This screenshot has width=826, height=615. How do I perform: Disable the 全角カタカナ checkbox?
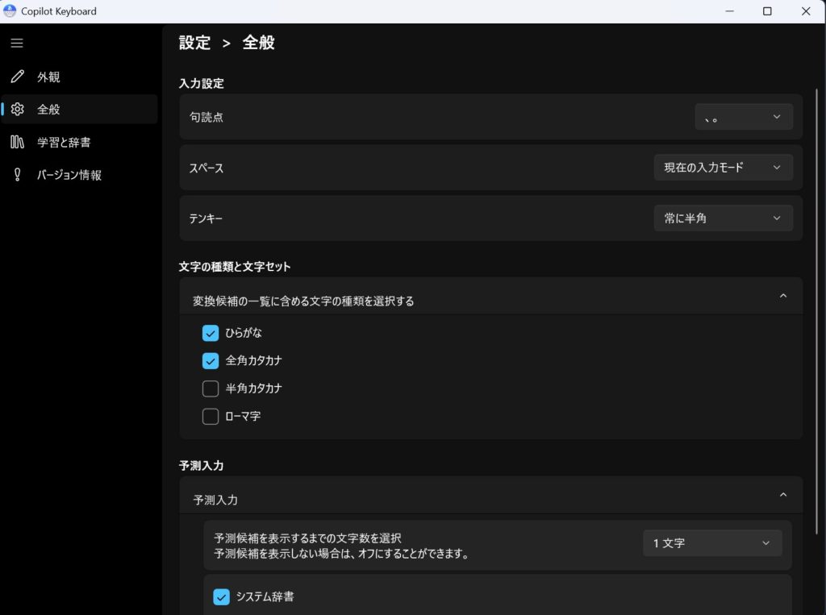tap(211, 360)
